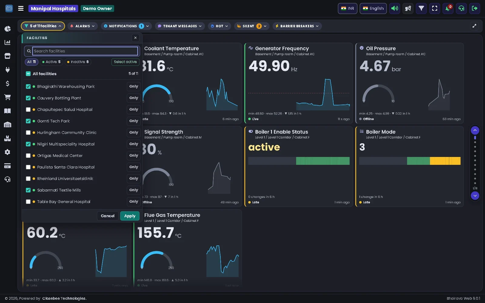Click Only for Gomti Tech Park
Viewport: 485px width, 303px height.
tap(134, 121)
